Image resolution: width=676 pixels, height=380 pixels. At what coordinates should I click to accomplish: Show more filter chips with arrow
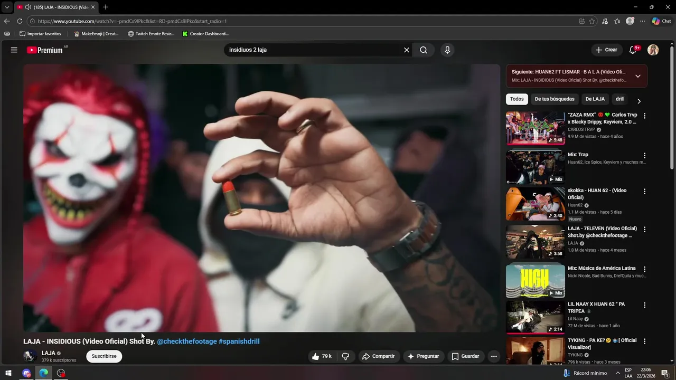coord(639,101)
